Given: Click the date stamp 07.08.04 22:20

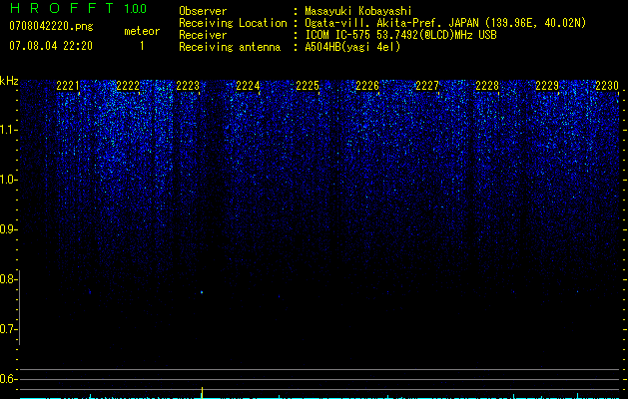Looking at the screenshot, I should pos(51,46).
